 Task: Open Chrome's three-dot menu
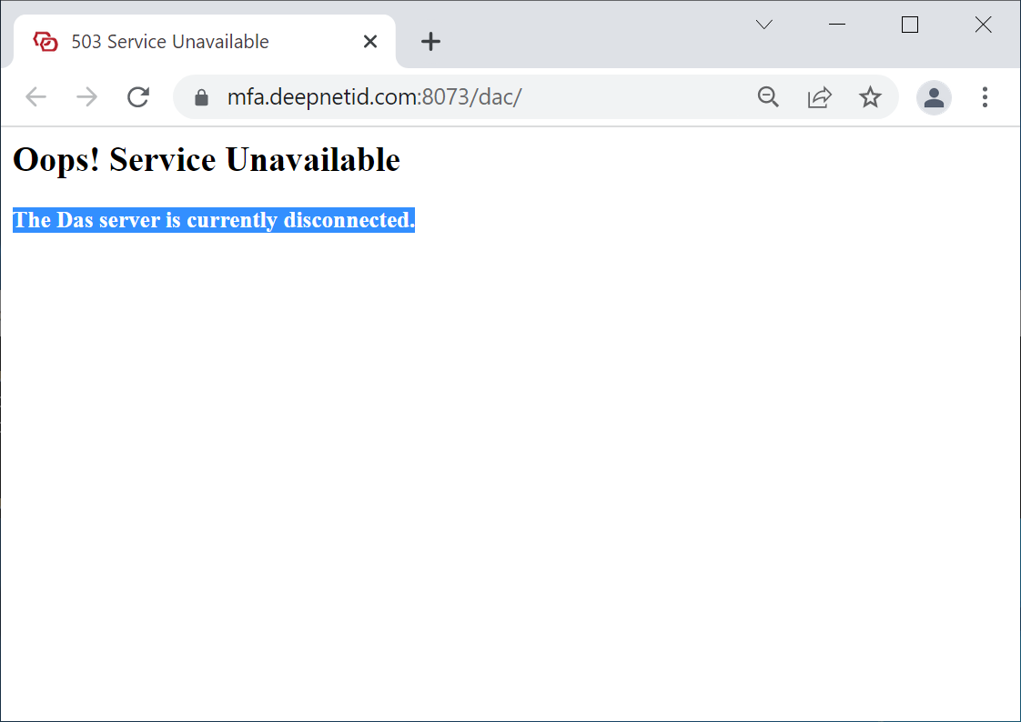point(985,97)
